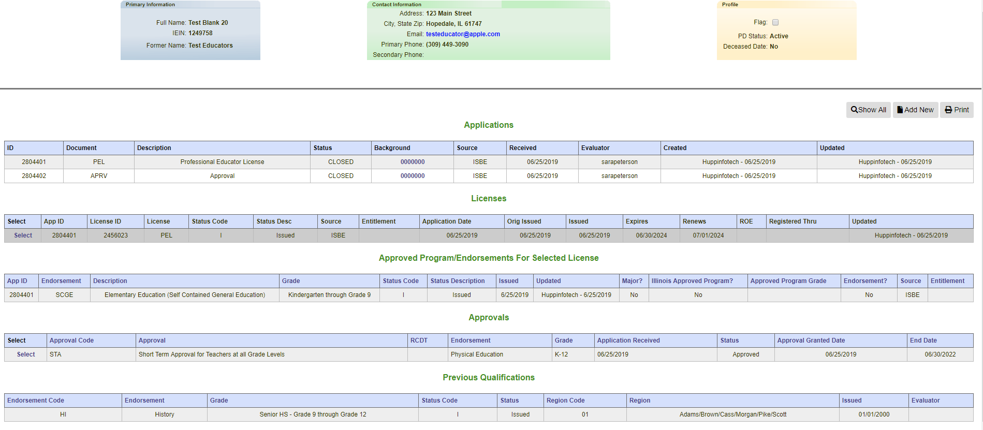Viewport: 983px width, 430px height.
Task: Click Senior HS - Grade 9 through Grade 12
Action: 313,414
